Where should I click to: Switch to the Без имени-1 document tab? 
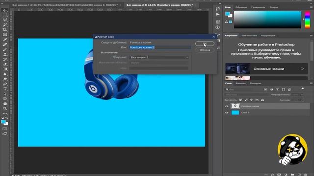65,5
